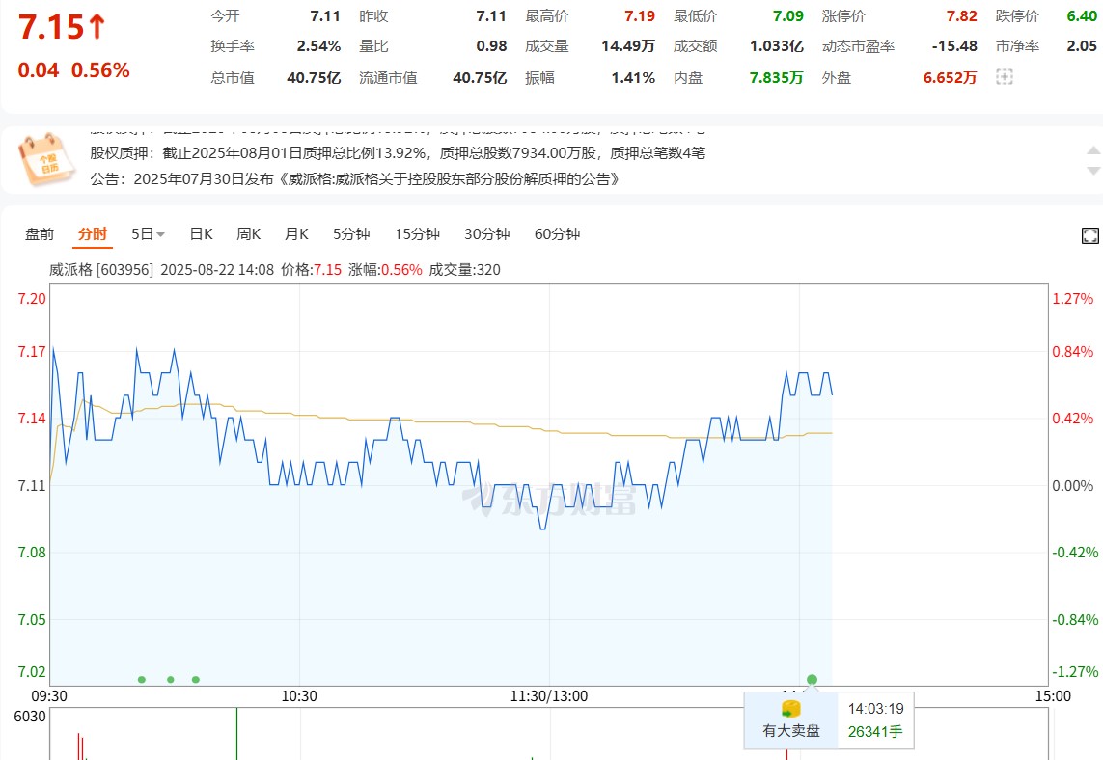Click the news ticker up arrow
Screen dimensions: 1103x760
click(1093, 150)
